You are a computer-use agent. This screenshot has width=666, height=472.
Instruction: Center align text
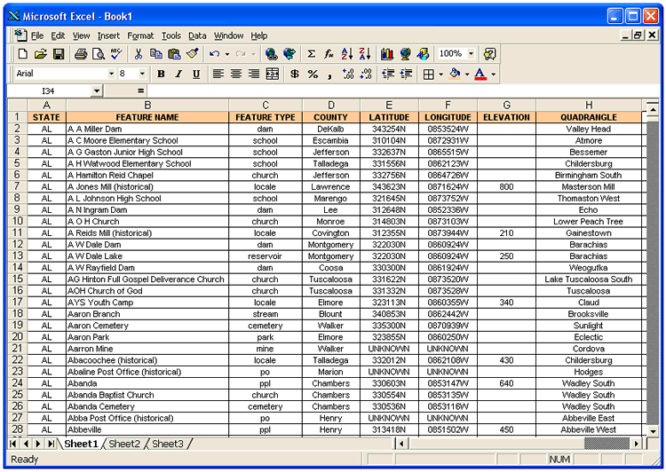coord(236,74)
